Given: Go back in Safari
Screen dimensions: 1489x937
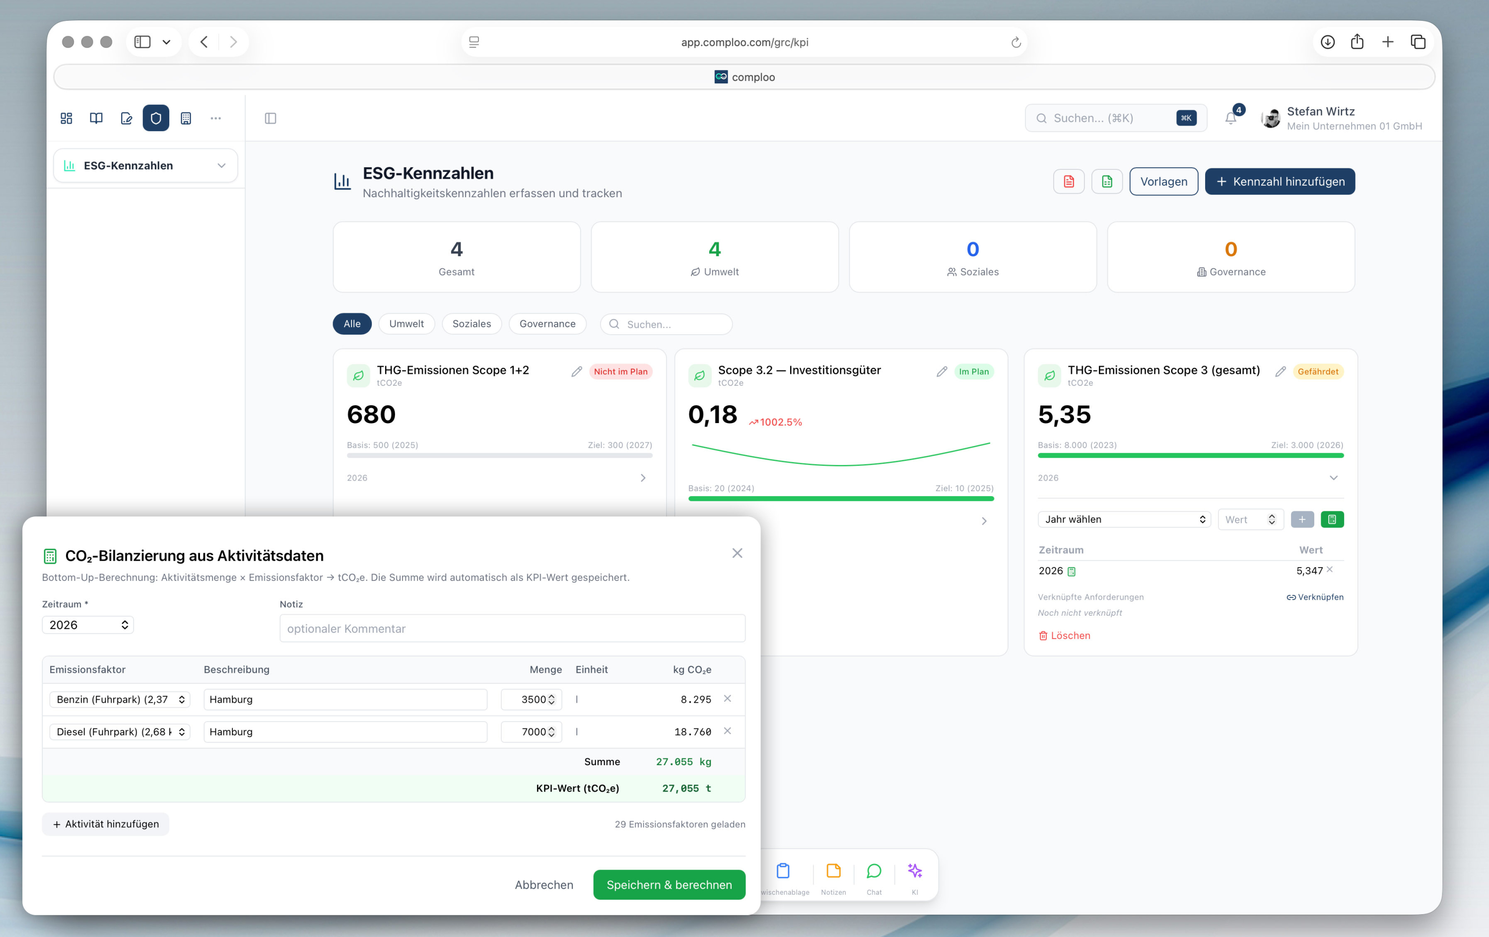Looking at the screenshot, I should click(204, 42).
